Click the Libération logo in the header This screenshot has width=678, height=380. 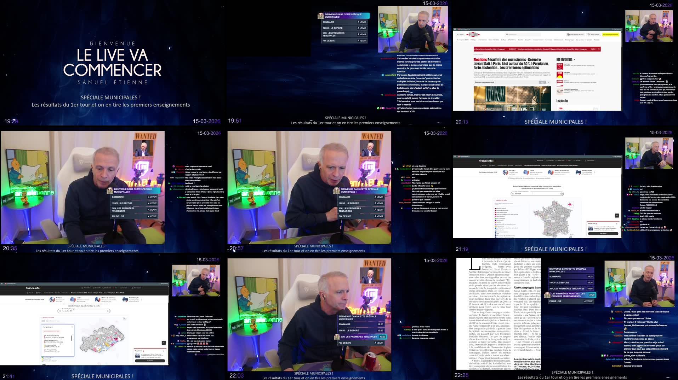click(473, 34)
